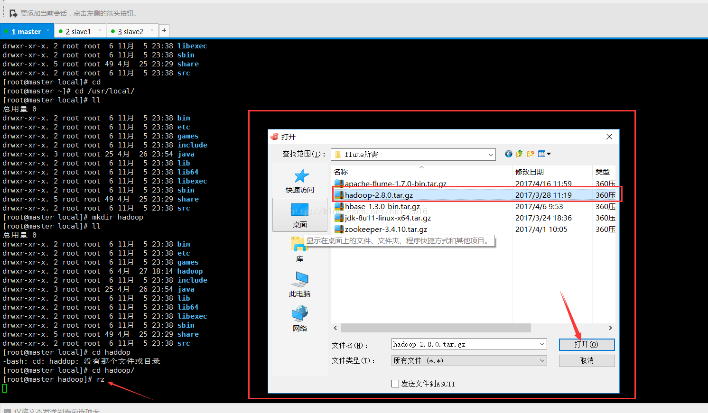Select Quick Access star icon
The image size is (708, 413).
(301, 176)
